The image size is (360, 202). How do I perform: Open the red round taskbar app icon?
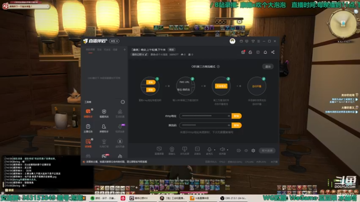[123, 198]
